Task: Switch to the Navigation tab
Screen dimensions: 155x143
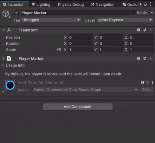Action: click(x=102, y=4)
